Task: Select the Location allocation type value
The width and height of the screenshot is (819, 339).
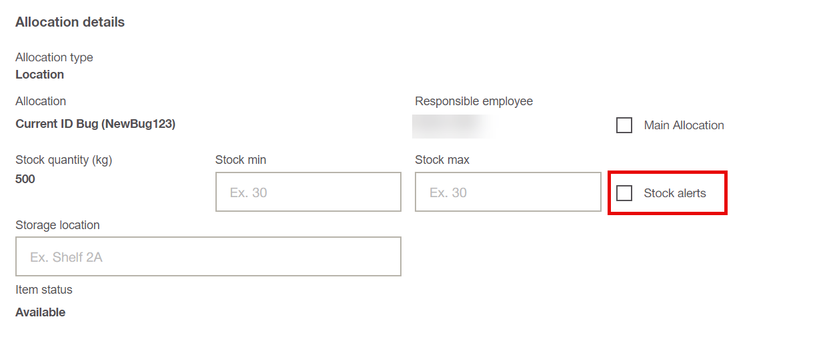Action: point(40,75)
